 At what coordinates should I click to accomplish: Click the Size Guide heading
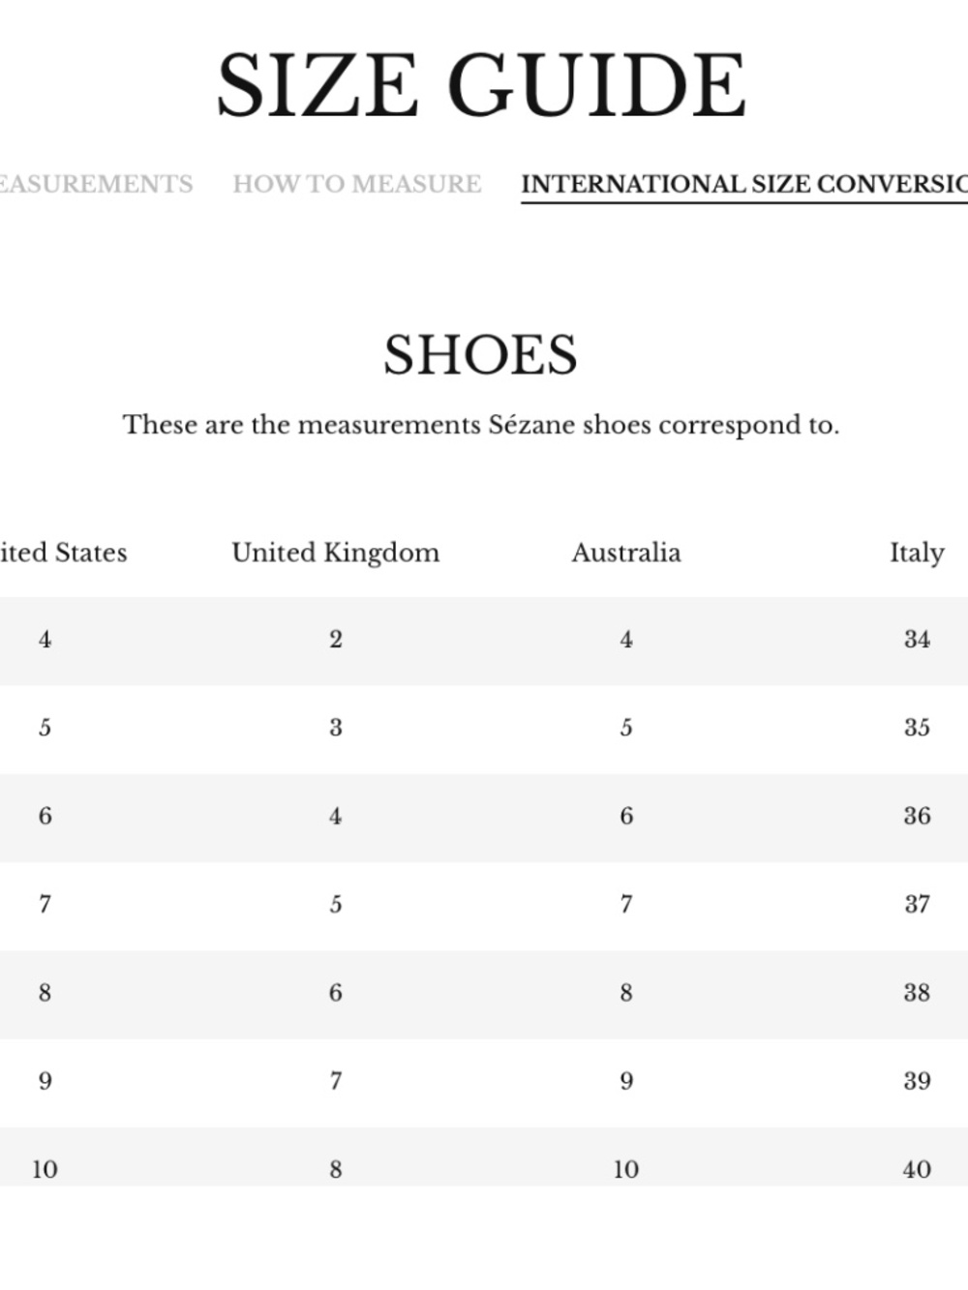481,86
